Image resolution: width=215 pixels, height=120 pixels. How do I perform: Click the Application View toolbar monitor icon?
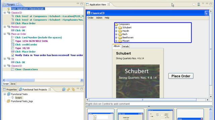199,4
